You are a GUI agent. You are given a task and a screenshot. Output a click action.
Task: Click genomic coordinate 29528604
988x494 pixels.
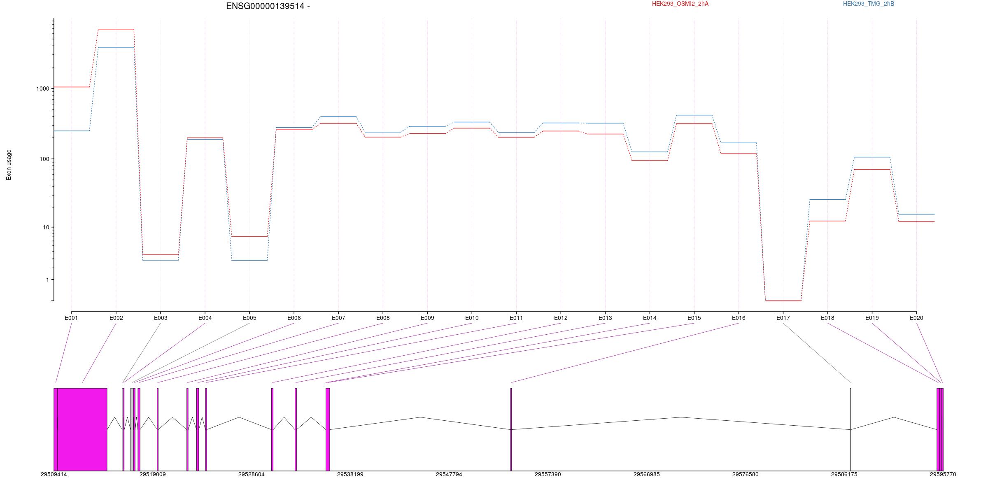pyautogui.click(x=251, y=475)
